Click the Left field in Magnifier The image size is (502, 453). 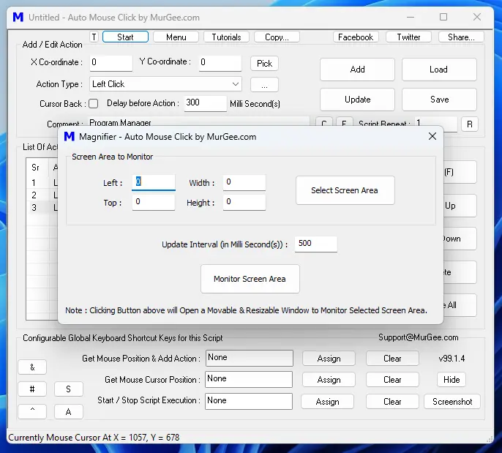tap(154, 182)
